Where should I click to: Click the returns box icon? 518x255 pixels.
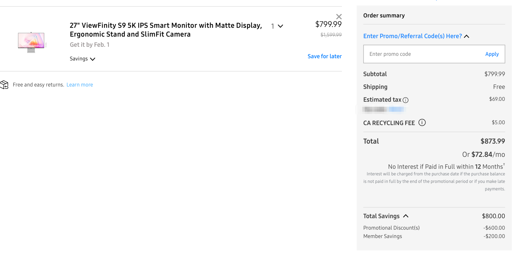point(4,84)
